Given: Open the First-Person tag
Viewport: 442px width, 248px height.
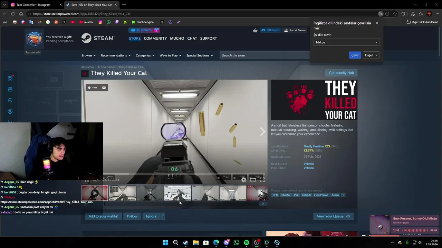Looking at the screenshot, I should coord(321,195).
